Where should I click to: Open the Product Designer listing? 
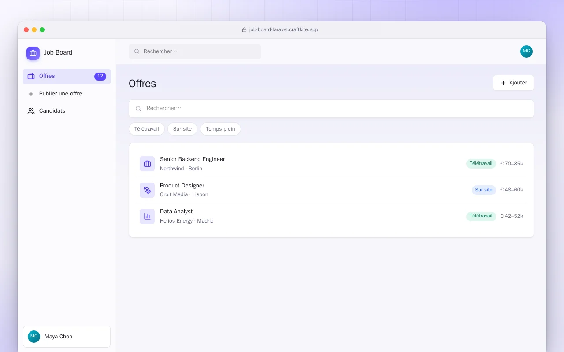331,190
